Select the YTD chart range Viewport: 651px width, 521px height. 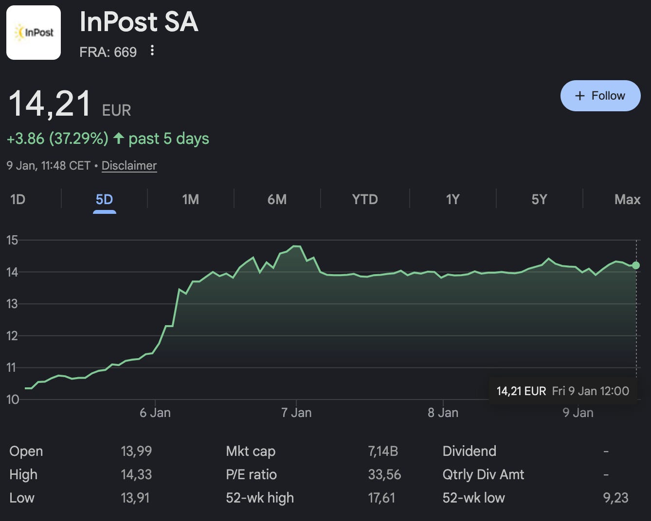(x=365, y=199)
